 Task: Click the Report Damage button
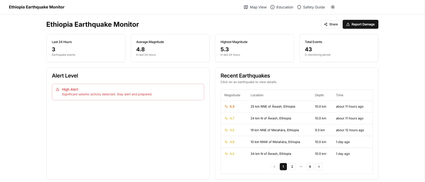(361, 24)
